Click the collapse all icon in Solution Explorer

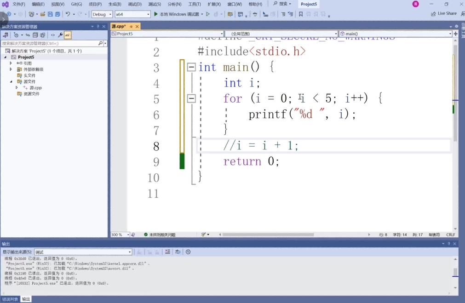tap(35, 35)
